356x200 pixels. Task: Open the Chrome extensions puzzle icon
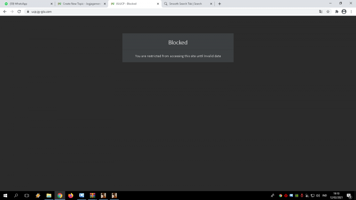coord(337,12)
